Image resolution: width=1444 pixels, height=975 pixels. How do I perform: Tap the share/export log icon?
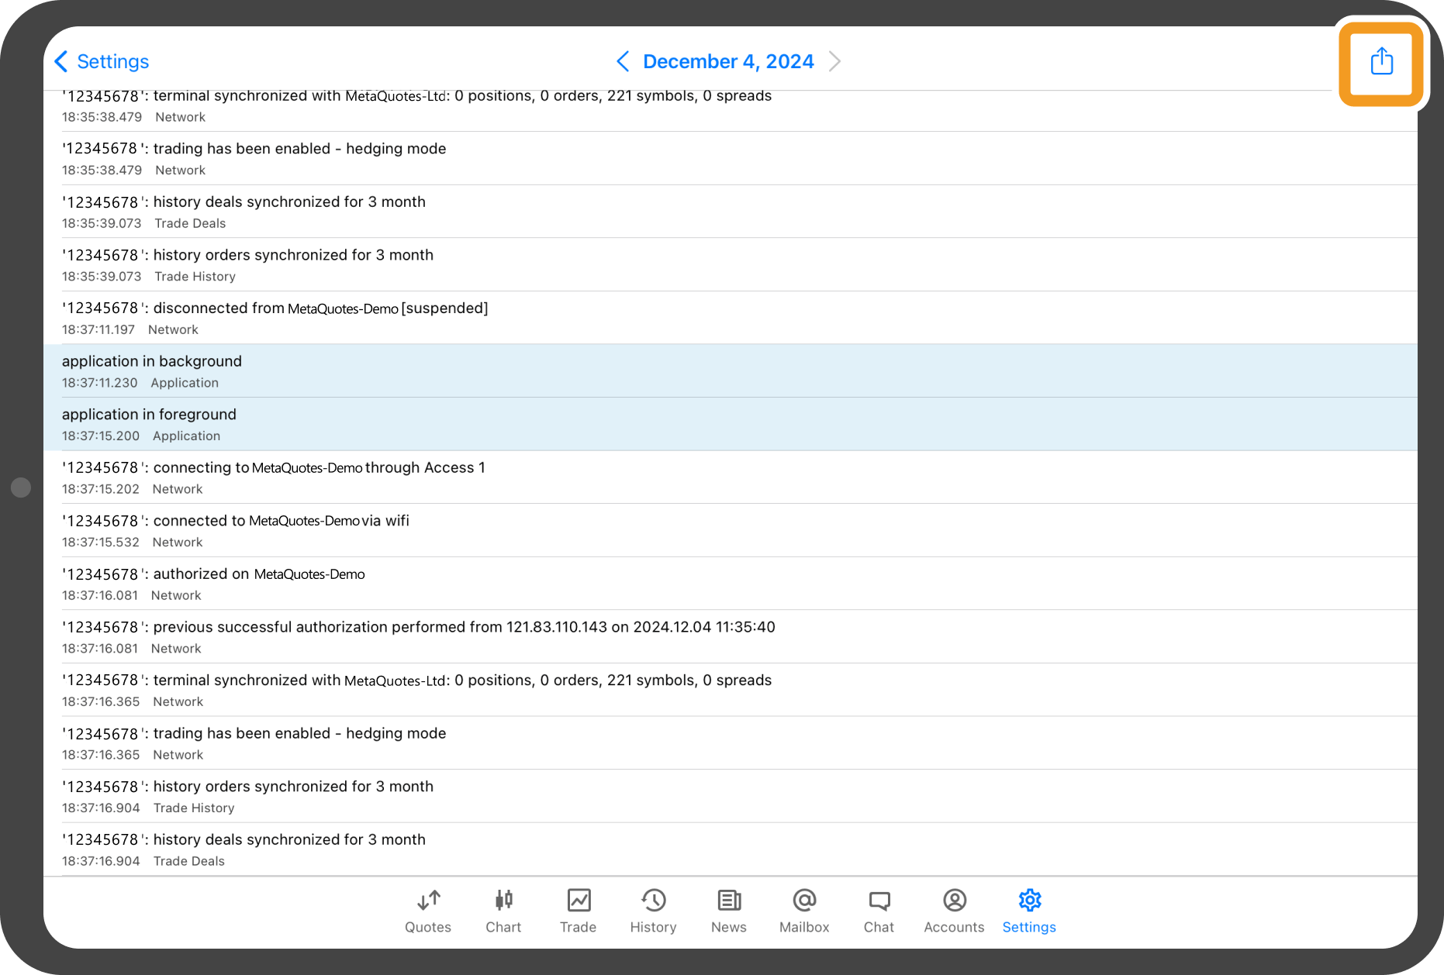tap(1381, 62)
